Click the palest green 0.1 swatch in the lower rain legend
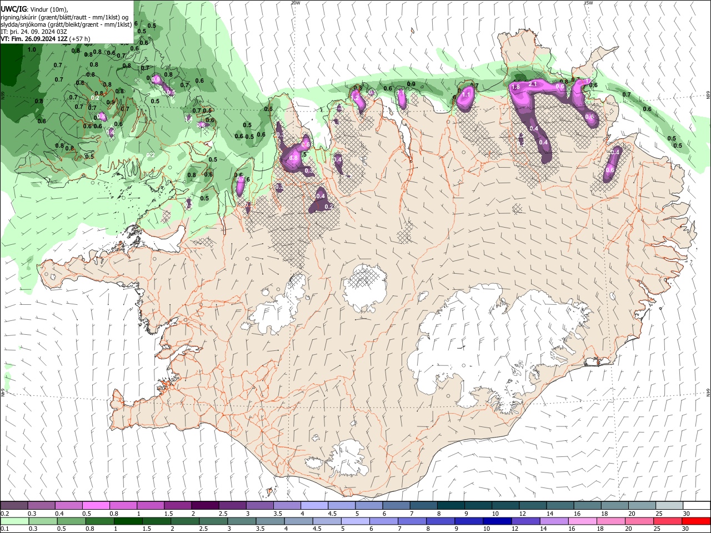Viewport: 711px width, 533px height. point(14,521)
